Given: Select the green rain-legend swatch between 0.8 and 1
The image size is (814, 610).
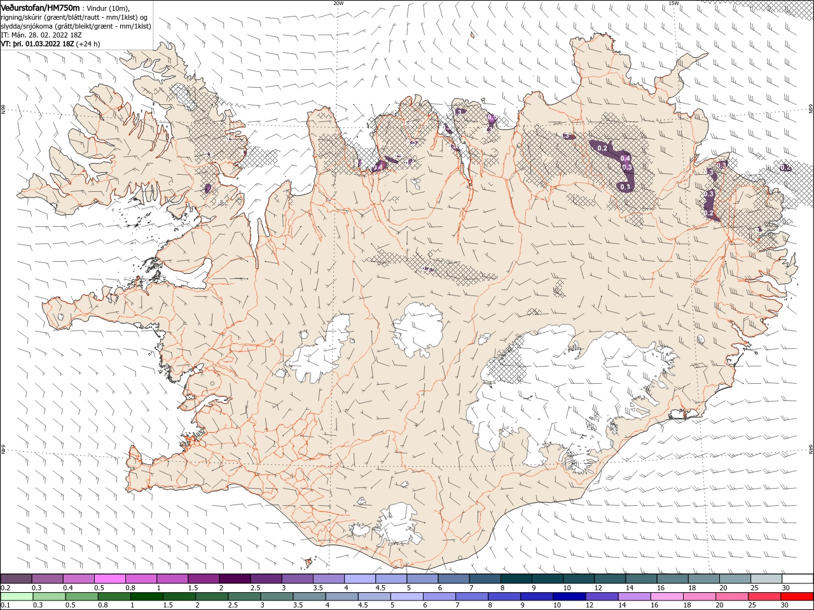Looking at the screenshot, I should click(x=114, y=596).
